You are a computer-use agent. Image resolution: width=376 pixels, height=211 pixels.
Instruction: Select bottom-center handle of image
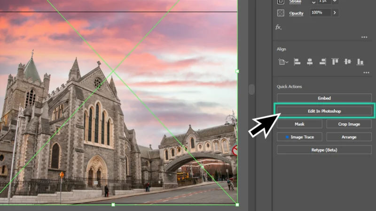click(113, 204)
